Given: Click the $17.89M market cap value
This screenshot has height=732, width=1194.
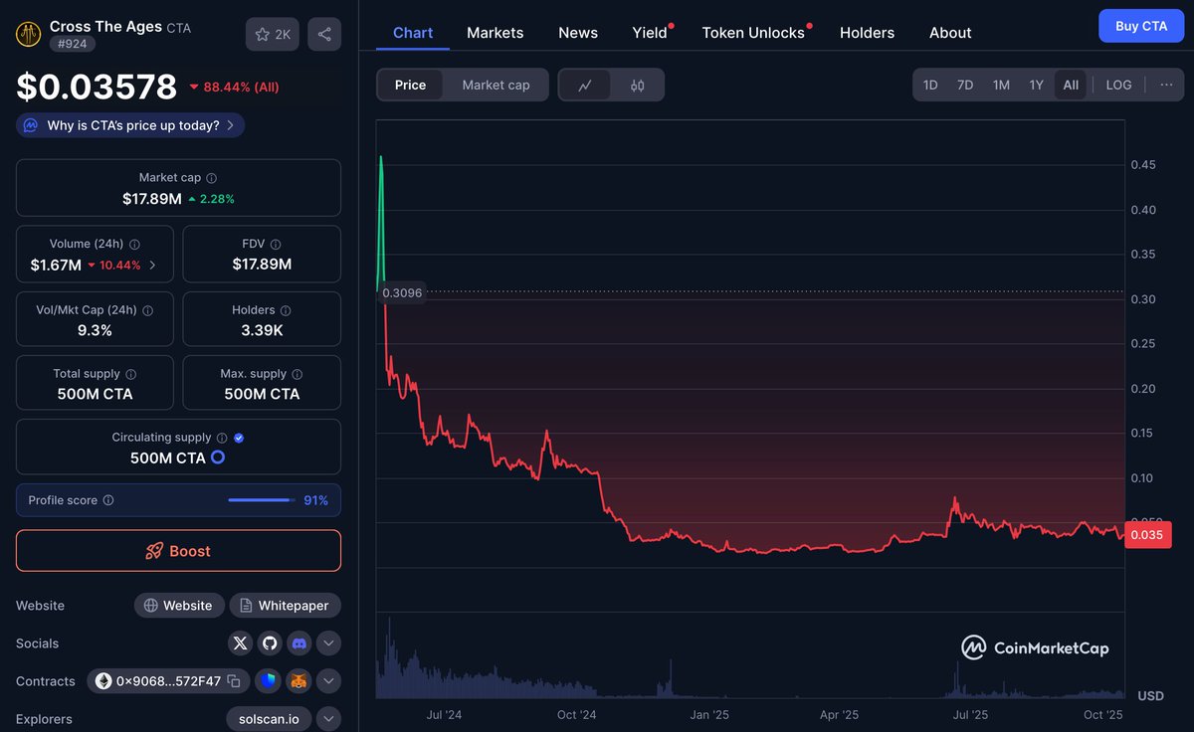Looking at the screenshot, I should [x=152, y=199].
